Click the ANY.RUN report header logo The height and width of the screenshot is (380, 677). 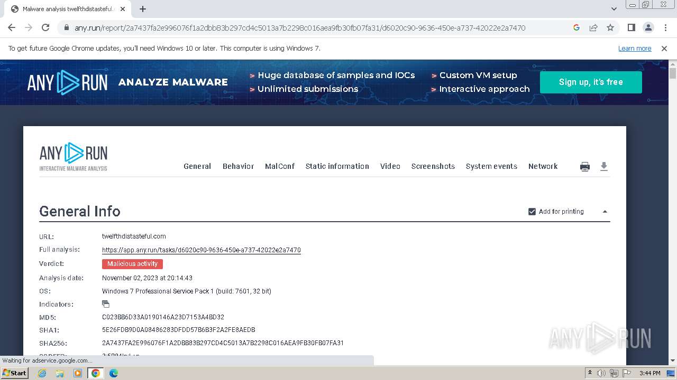(74, 157)
